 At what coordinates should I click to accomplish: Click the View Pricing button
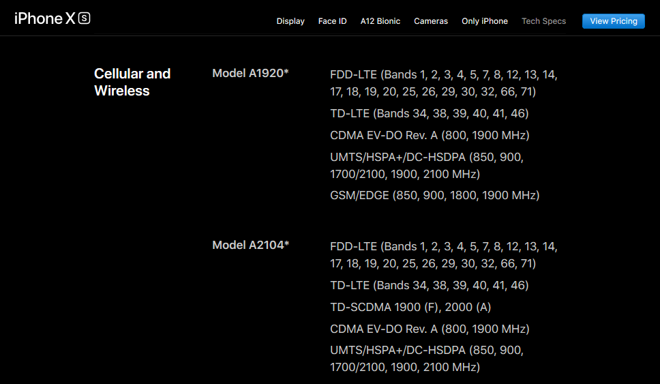tap(613, 21)
